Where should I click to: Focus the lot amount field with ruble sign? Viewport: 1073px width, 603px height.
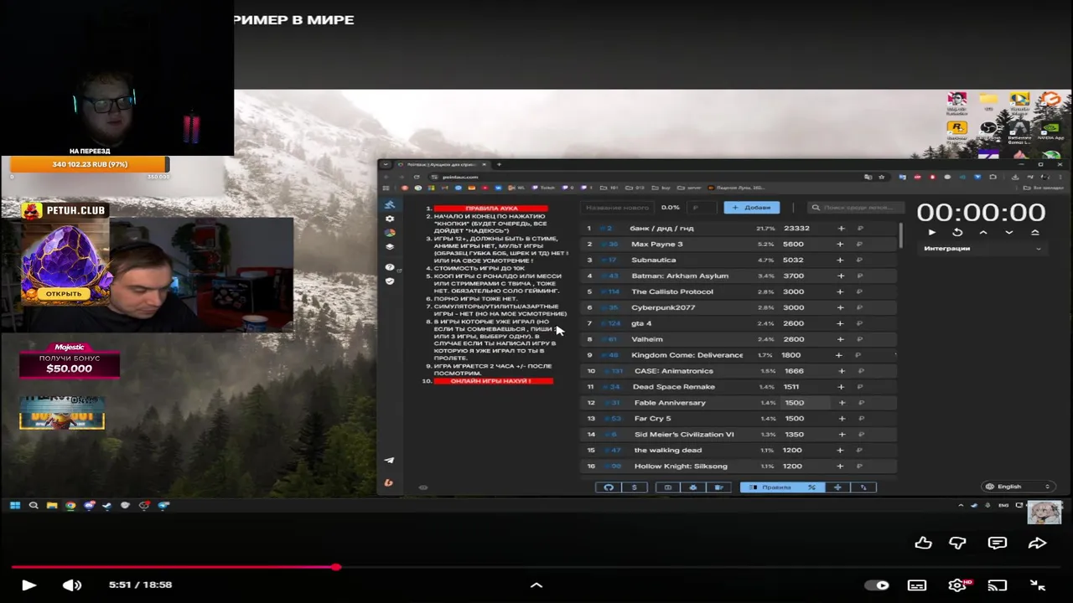click(x=702, y=208)
